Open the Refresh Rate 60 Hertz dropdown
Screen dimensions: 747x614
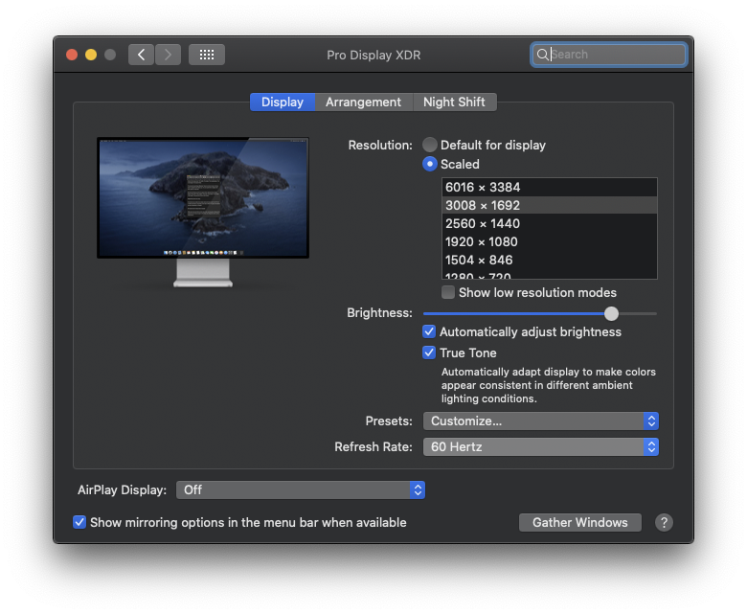tap(541, 446)
